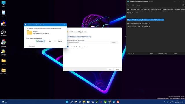The image size is (185, 104).
Task: Select the System32 folder icon in dialog
Action: [29, 32]
